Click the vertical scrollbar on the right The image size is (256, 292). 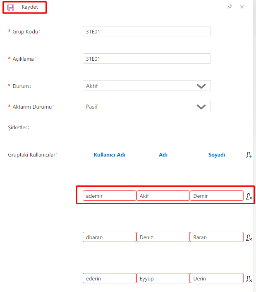tap(254, 145)
